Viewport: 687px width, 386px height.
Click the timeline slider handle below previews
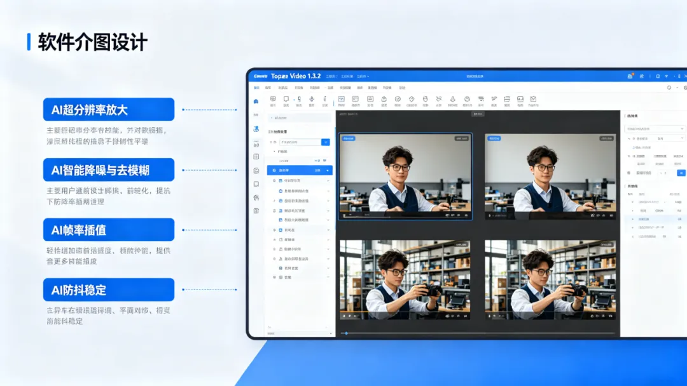[346, 333]
